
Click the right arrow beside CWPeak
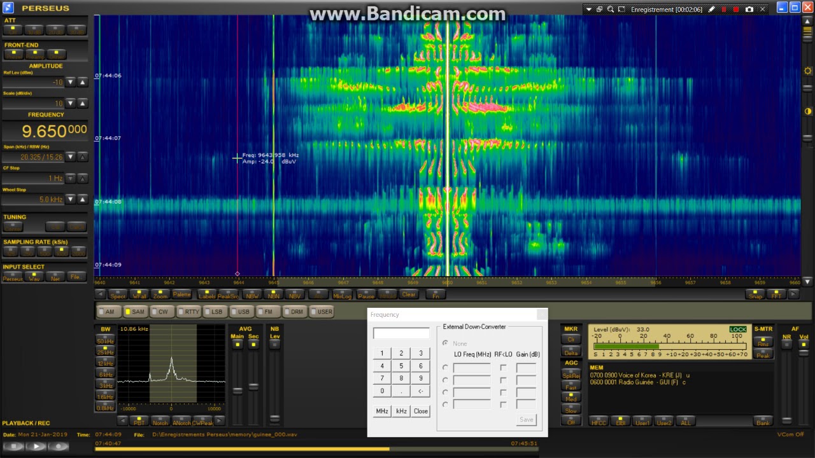219,421
